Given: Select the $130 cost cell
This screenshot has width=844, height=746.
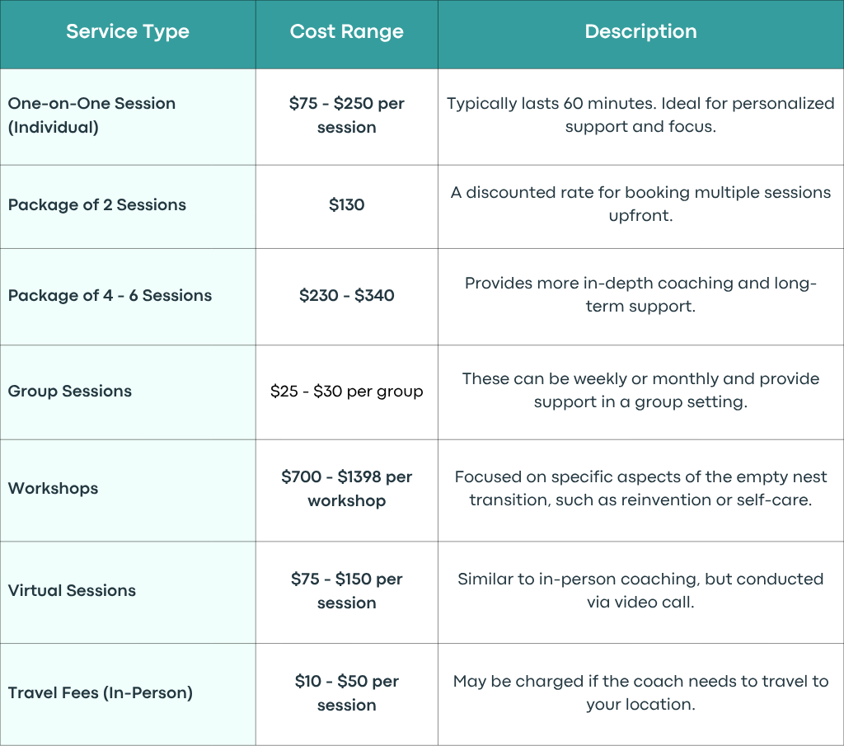Looking at the screenshot, I should (347, 205).
